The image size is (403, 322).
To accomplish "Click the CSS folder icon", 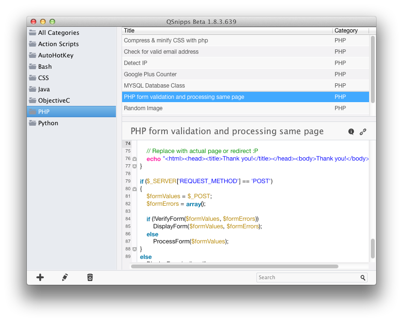I will click(x=33, y=78).
